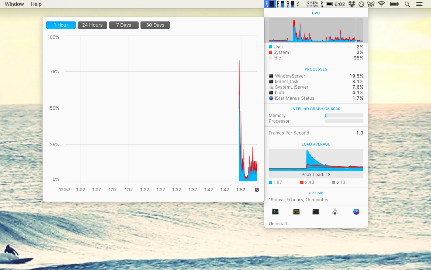Click the Uninstall... option

click(279, 224)
